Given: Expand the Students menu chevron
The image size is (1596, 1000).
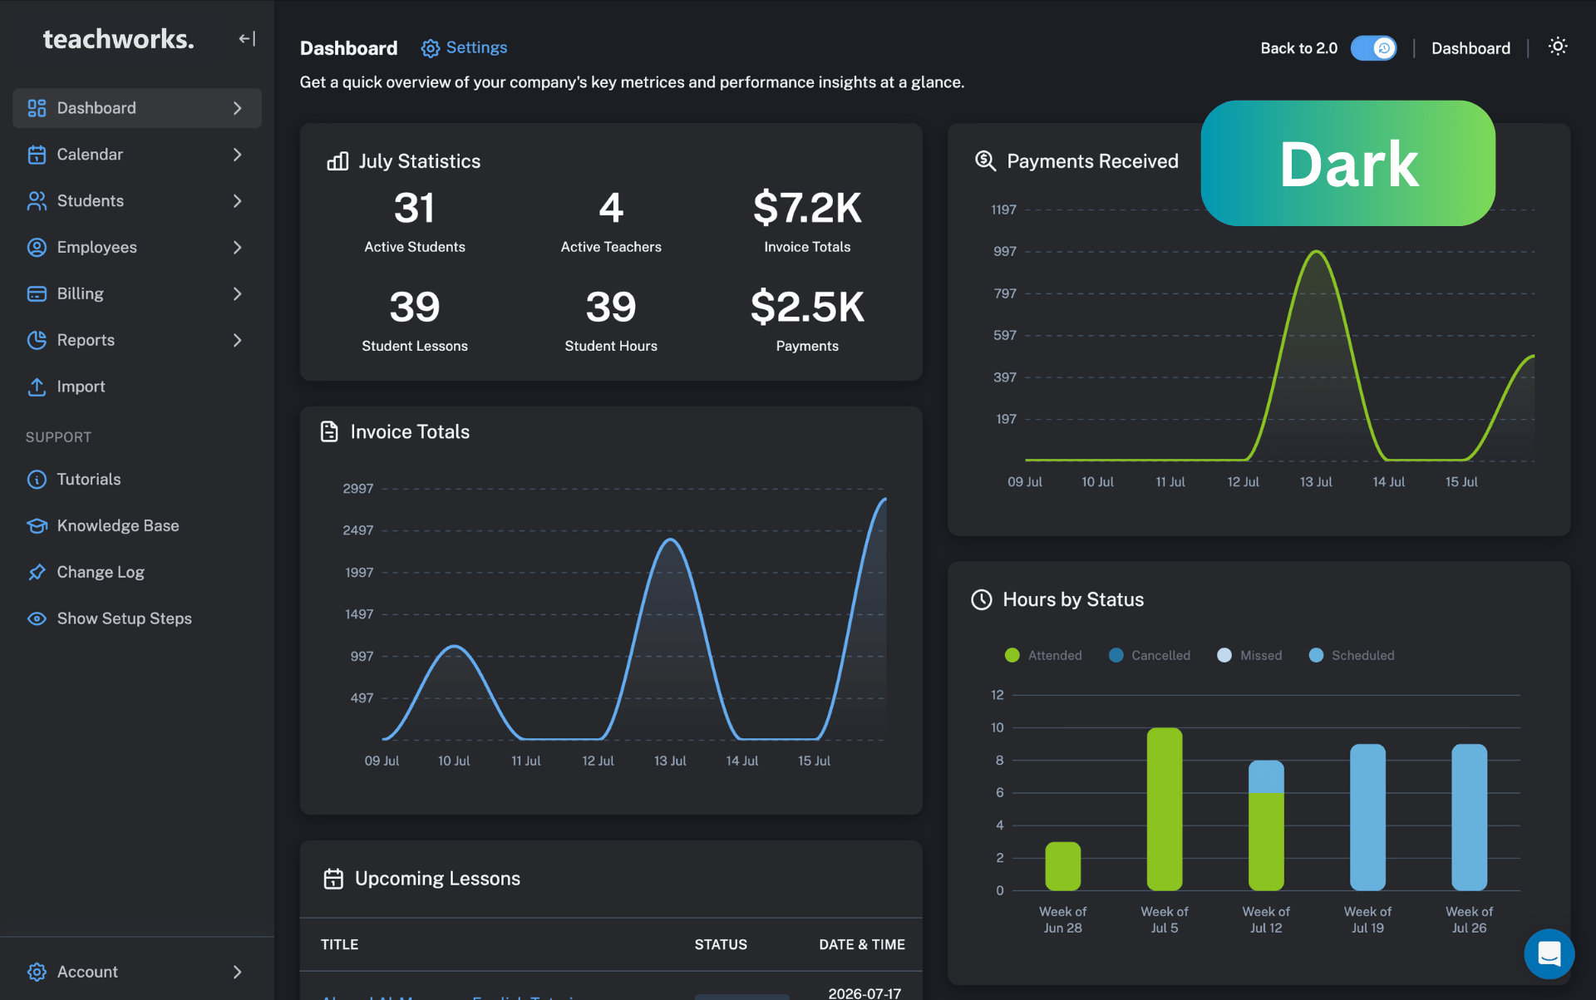Looking at the screenshot, I should [x=238, y=201].
